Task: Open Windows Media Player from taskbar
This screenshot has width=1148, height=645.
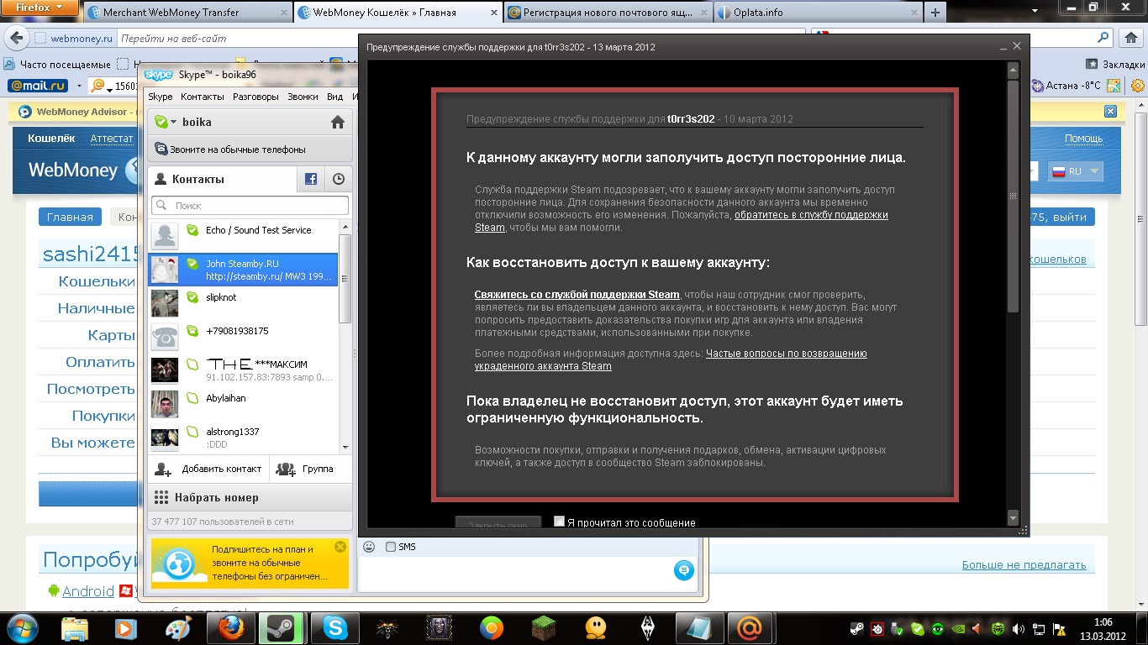Action: (127, 628)
